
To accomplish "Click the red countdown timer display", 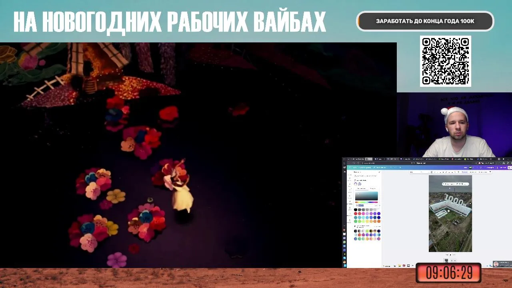I will [448, 273].
